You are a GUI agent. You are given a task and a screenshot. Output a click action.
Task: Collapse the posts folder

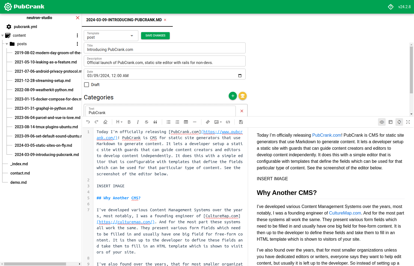[x=7, y=44]
